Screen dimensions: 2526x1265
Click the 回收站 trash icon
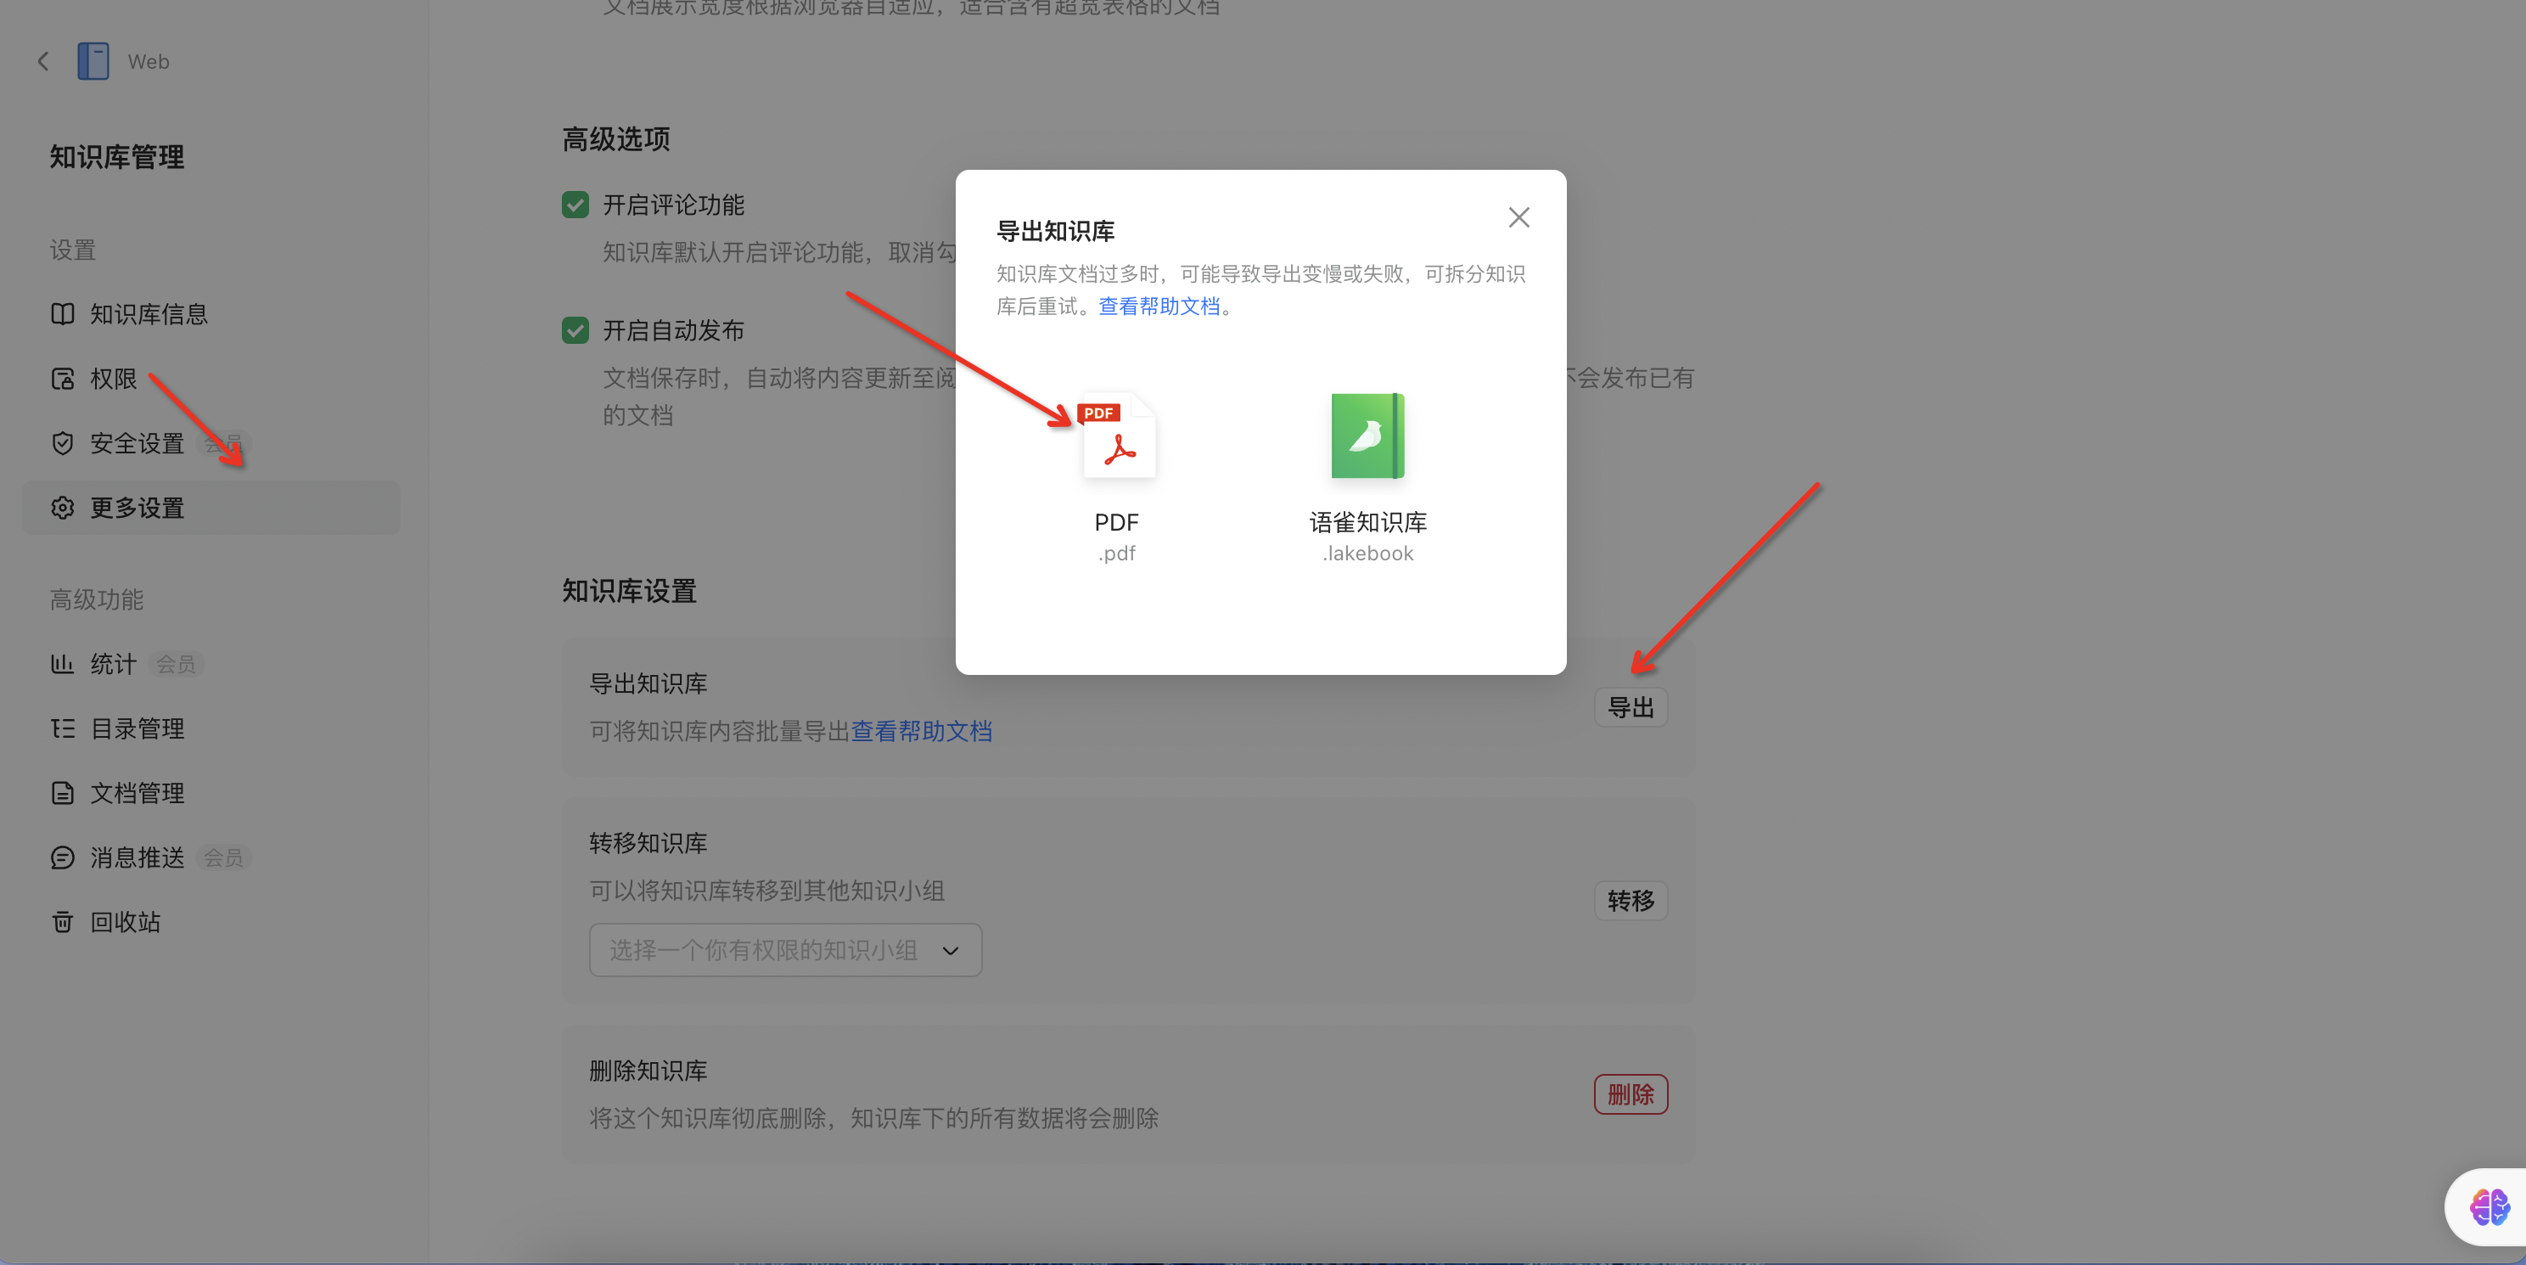coord(63,922)
